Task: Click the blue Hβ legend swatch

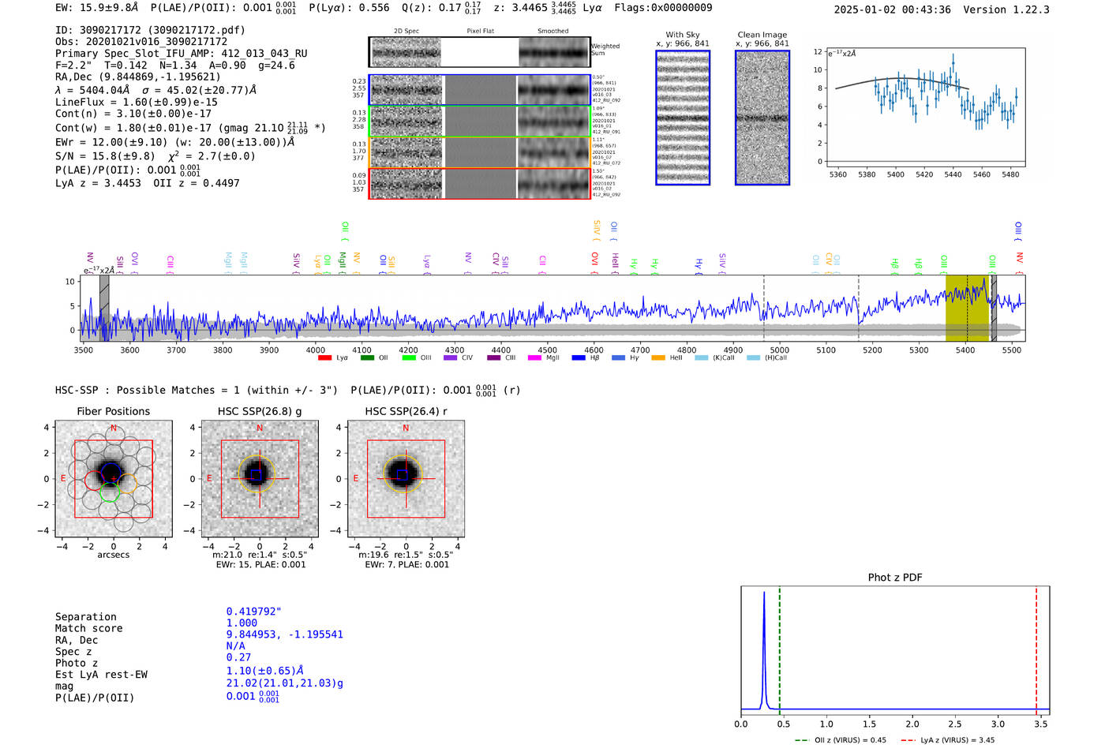Action: (579, 358)
